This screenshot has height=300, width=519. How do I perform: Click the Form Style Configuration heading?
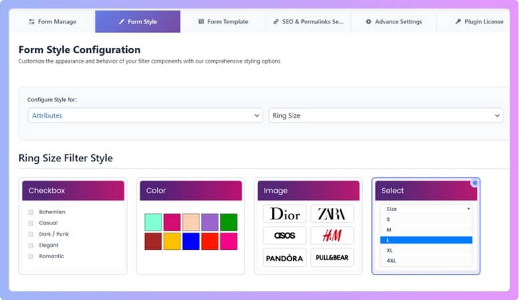[x=79, y=49]
